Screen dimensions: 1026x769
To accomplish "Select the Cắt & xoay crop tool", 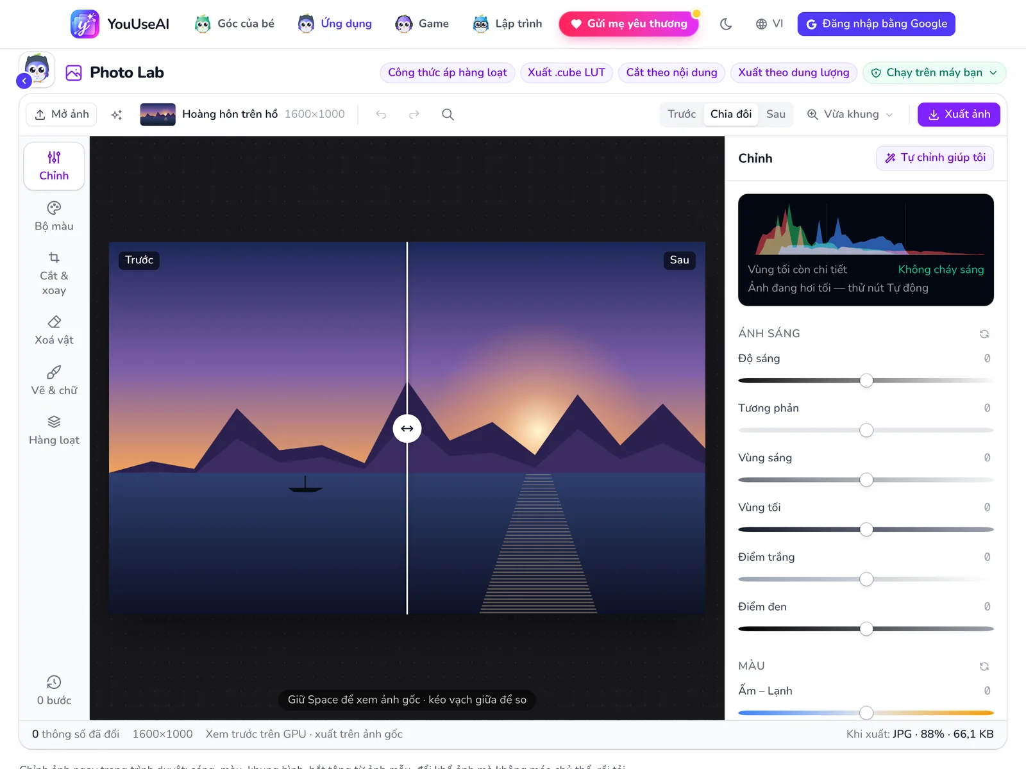I will [x=54, y=274].
